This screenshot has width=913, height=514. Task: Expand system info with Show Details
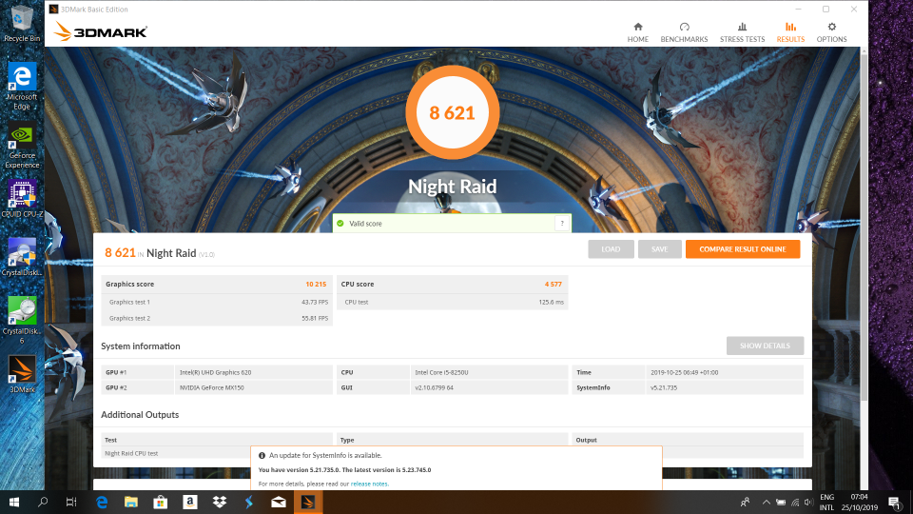[765, 346]
